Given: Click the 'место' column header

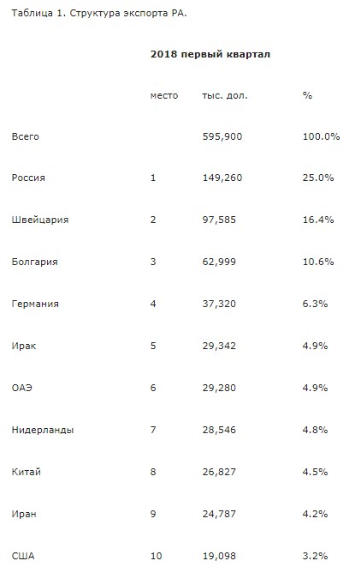Looking at the screenshot, I should pyautogui.click(x=164, y=96).
